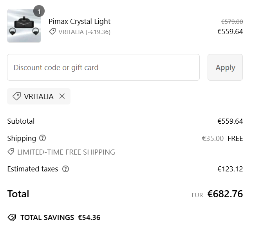Click the tag icon in VRITALIA chip

click(x=16, y=96)
